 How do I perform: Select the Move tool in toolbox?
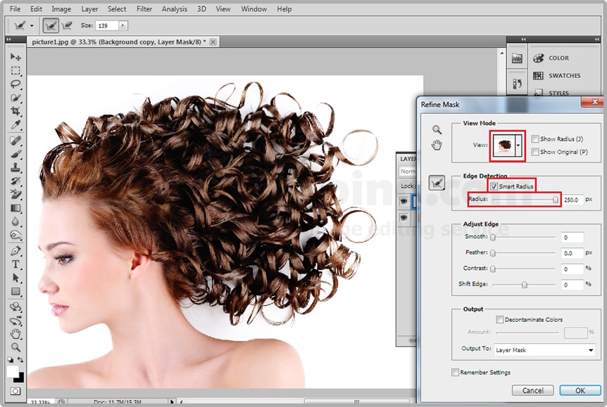tap(15, 57)
